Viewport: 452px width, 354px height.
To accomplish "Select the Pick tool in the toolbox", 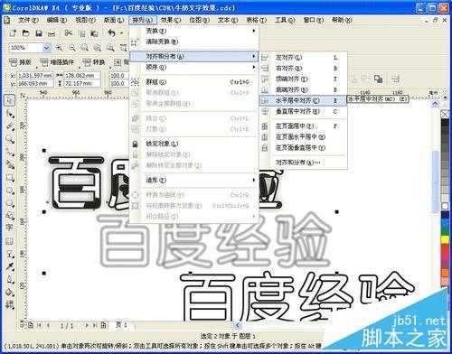I will (9, 100).
